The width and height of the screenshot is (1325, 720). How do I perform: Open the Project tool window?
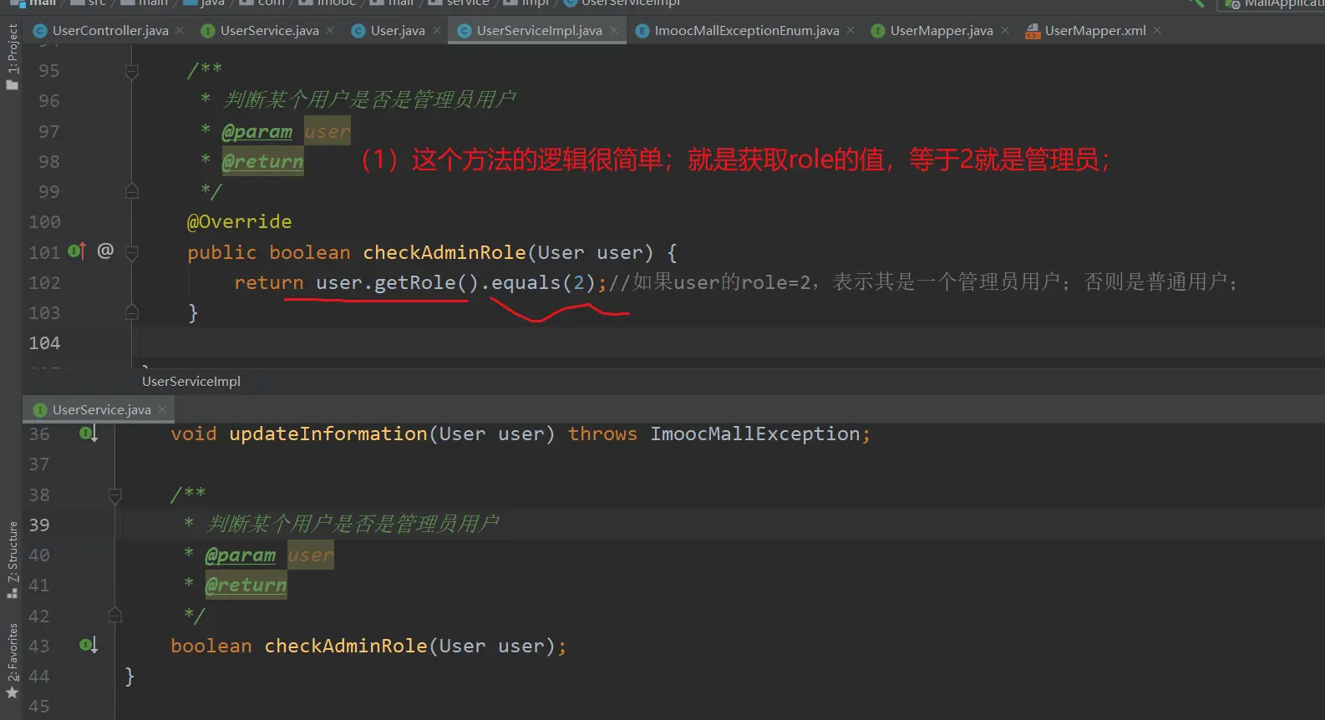pos(13,57)
